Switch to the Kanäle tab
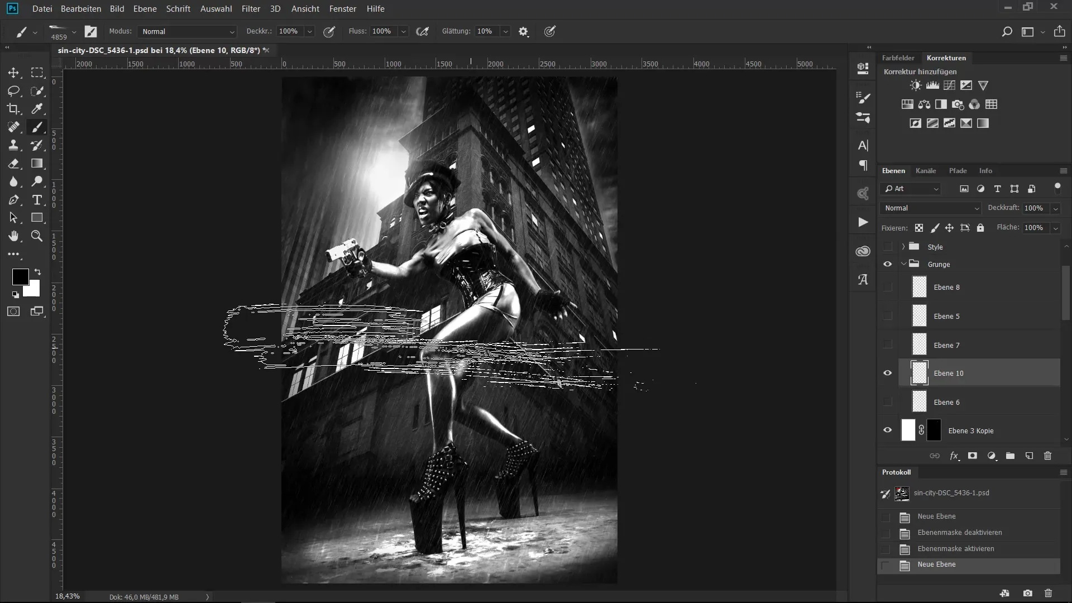1072x603 pixels. point(926,171)
